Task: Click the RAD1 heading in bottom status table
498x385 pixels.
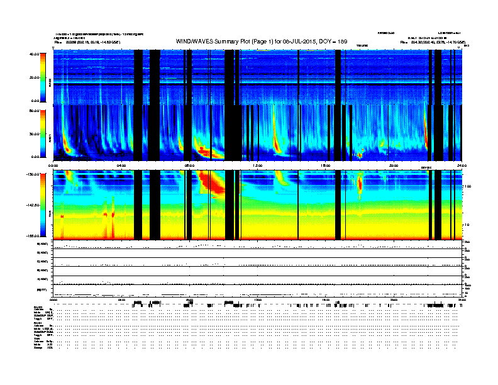Action: [x=38, y=323]
